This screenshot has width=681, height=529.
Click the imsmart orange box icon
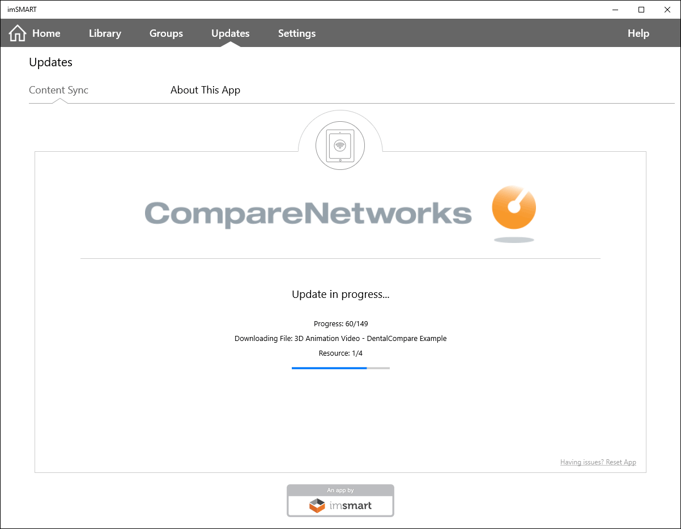click(317, 505)
